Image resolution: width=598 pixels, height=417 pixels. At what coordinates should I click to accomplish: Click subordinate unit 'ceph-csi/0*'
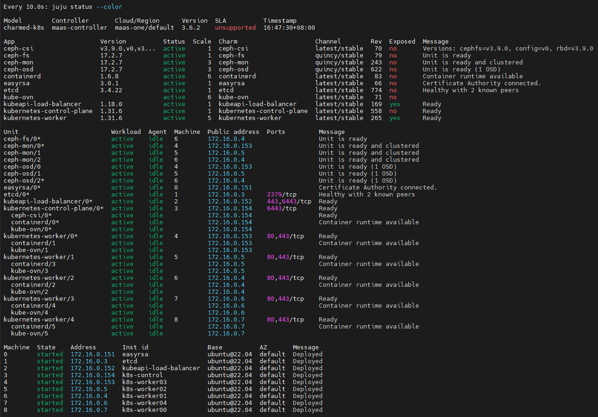point(32,215)
